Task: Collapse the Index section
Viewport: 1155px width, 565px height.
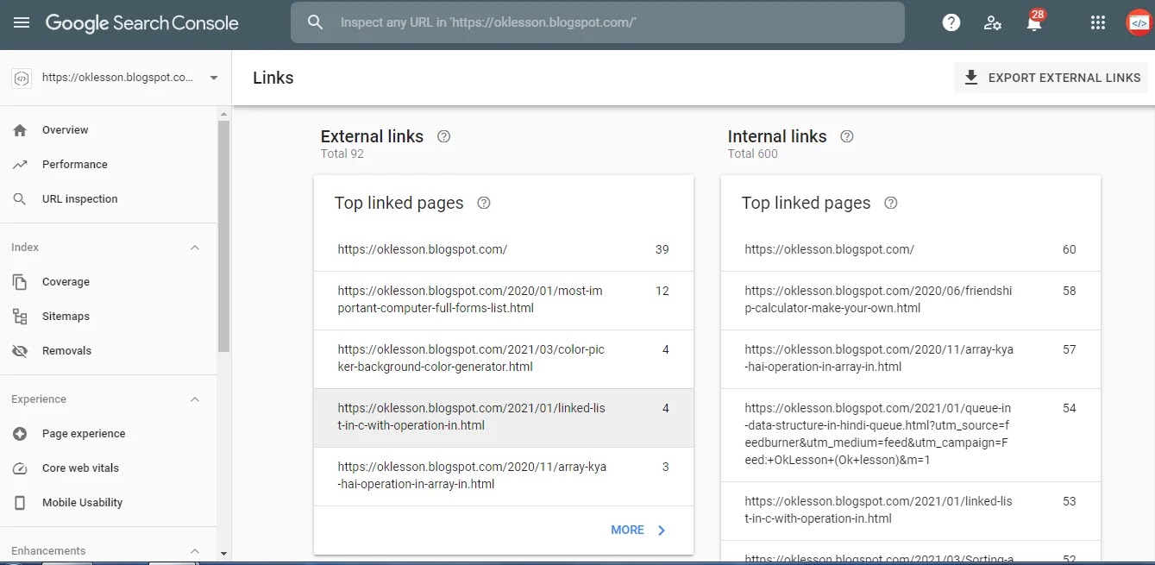Action: tap(195, 248)
